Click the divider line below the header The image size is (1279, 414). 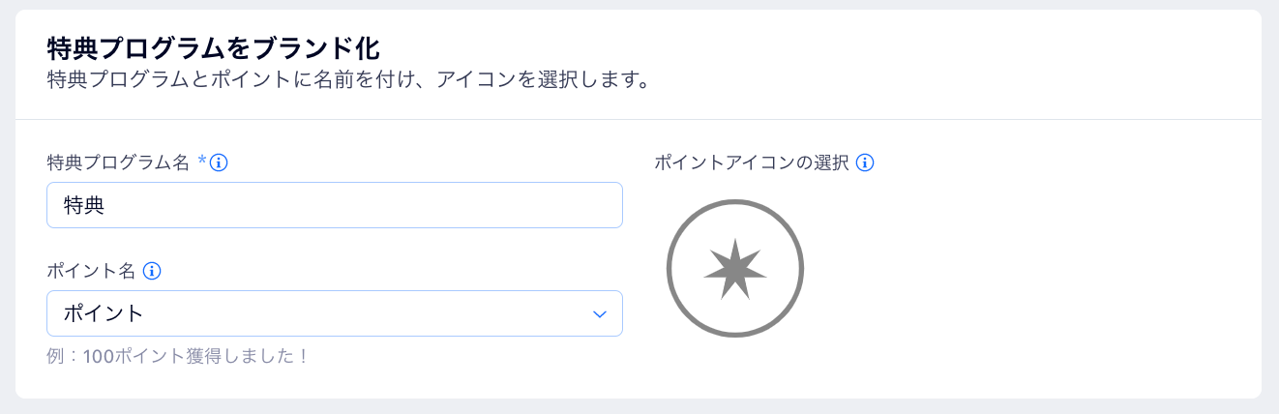click(639, 120)
